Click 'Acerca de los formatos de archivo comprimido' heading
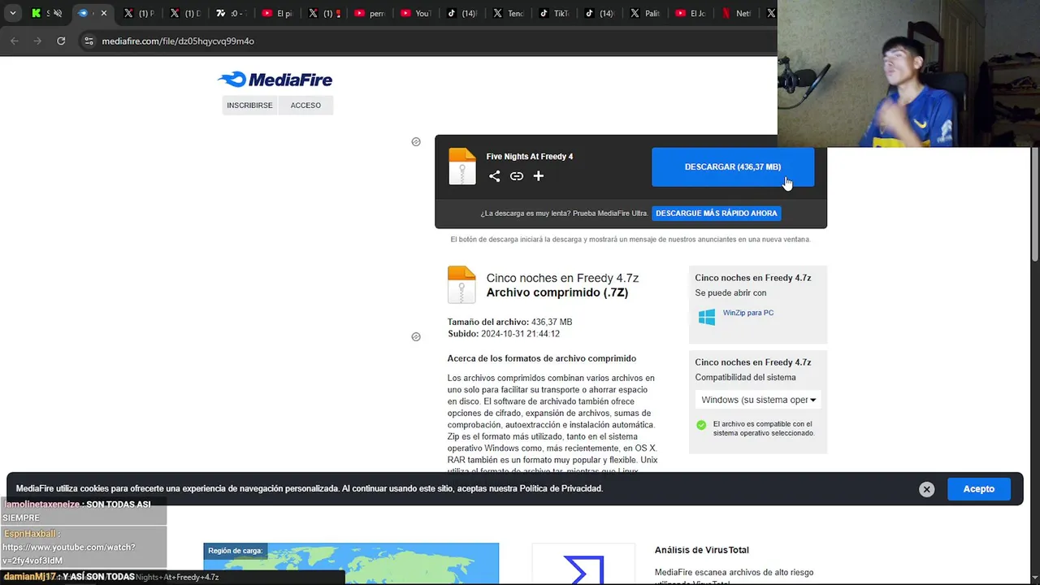Viewport: 1040px width, 585px height. [541, 358]
